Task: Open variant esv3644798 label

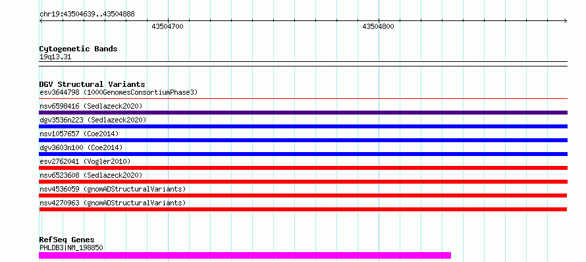Action: [119, 92]
